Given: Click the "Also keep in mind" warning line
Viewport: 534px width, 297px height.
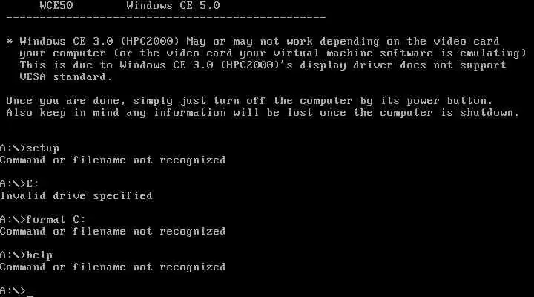Looking at the screenshot, I should tap(263, 113).
